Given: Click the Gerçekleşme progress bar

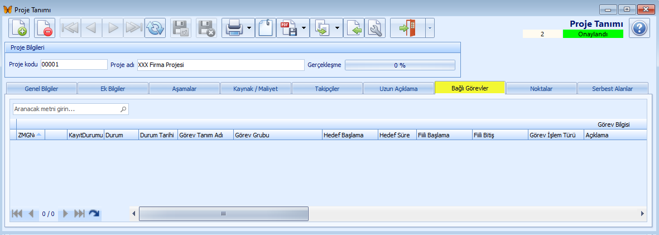Looking at the screenshot, I should [400, 65].
